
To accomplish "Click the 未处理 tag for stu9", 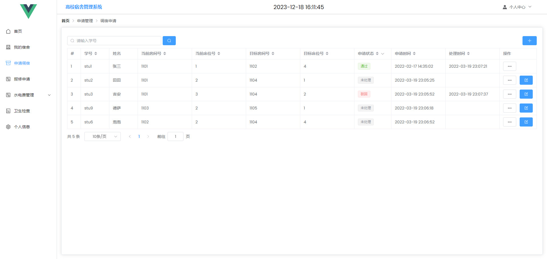I will [366, 108].
